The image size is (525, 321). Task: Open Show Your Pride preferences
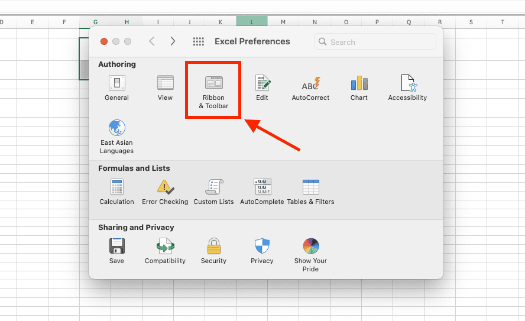(311, 255)
